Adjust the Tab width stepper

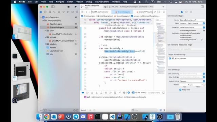click(x=191, y=84)
